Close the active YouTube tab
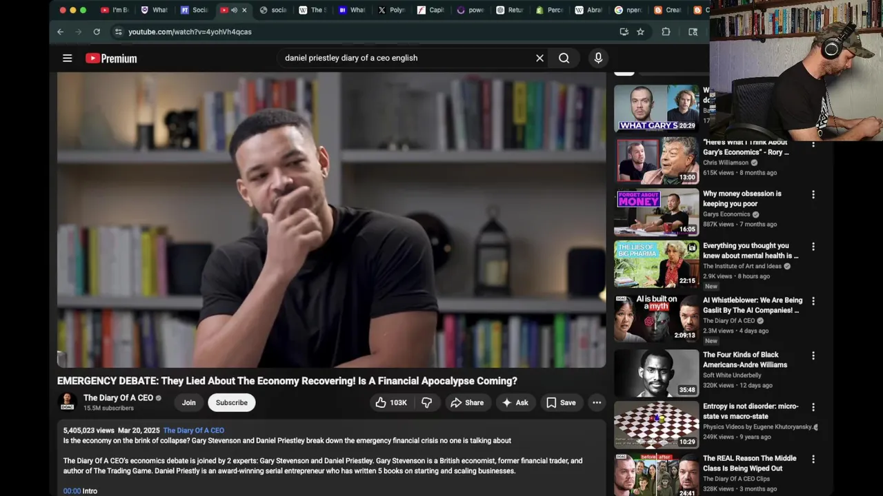This screenshot has width=883, height=496. 244,10
